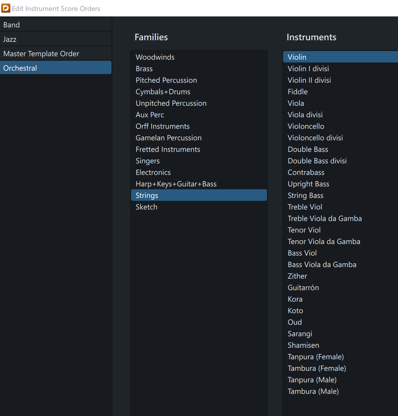Select the Jazz score order

[10, 39]
